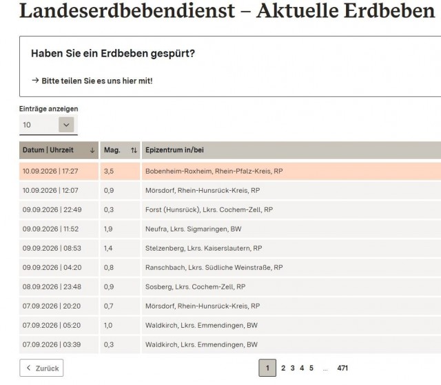Click the Zurück button

pos(41,368)
